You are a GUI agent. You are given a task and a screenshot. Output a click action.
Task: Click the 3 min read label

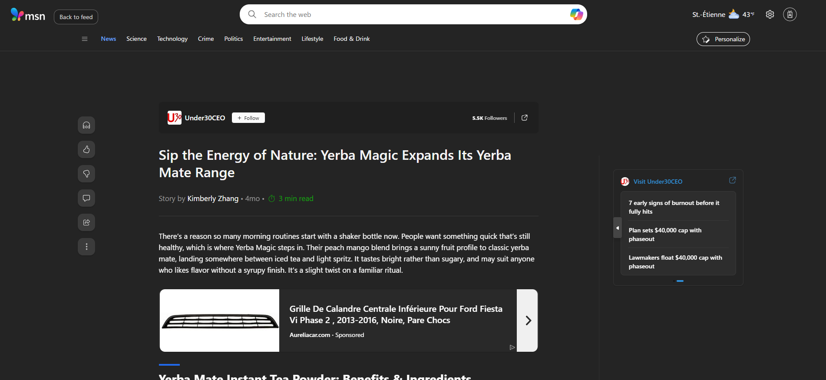click(x=296, y=198)
